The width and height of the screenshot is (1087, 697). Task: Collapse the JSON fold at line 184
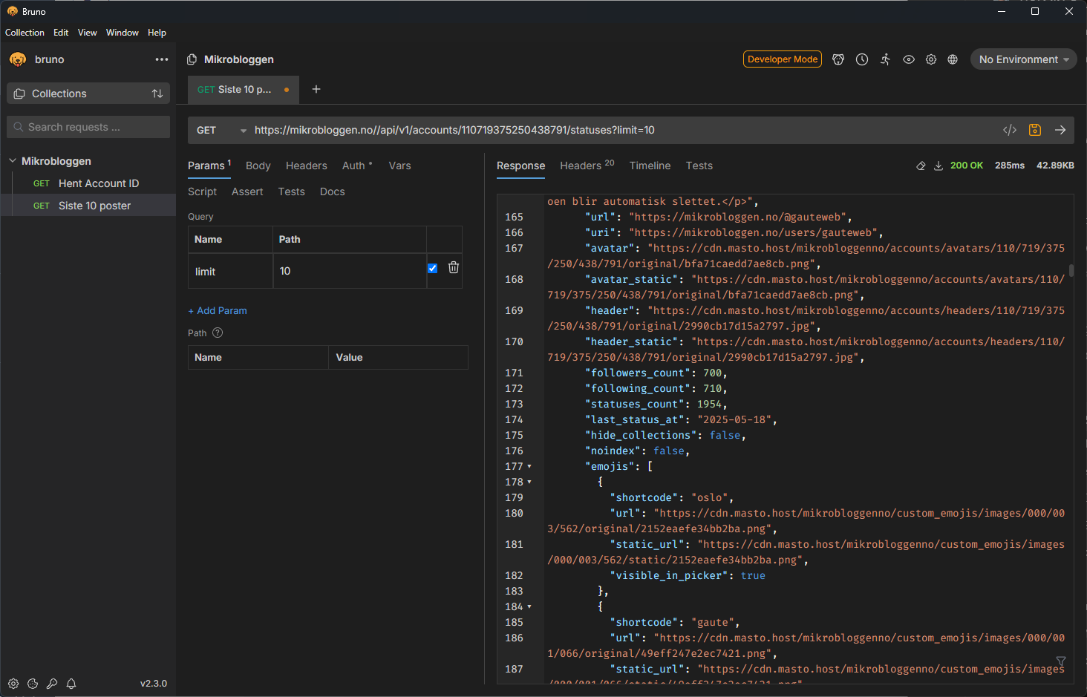pyautogui.click(x=529, y=606)
